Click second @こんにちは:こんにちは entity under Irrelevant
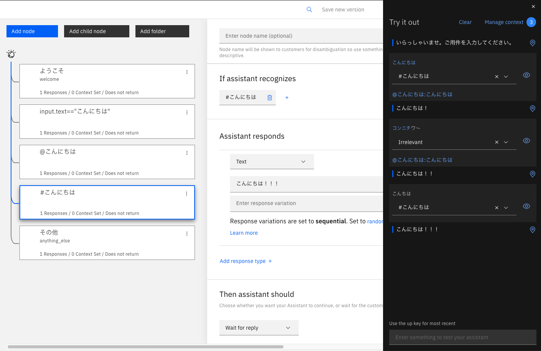The height and width of the screenshot is (351, 541). click(x=422, y=160)
